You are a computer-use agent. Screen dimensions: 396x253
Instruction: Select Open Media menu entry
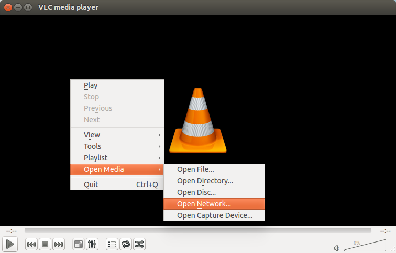(117, 169)
